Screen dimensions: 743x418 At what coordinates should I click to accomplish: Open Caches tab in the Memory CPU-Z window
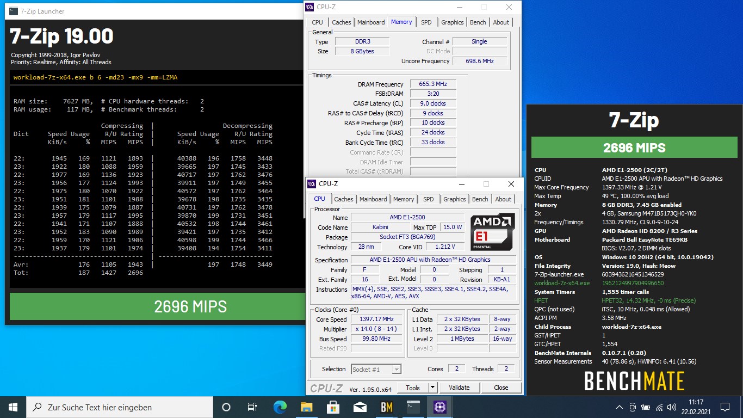click(x=342, y=22)
